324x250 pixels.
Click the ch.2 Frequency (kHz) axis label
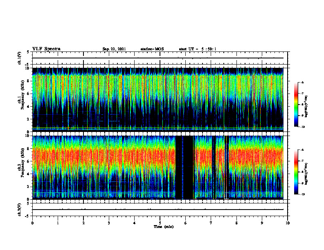(21, 163)
